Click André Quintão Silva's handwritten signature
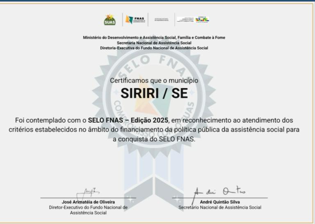The width and height of the screenshot is (315, 224). [220, 191]
